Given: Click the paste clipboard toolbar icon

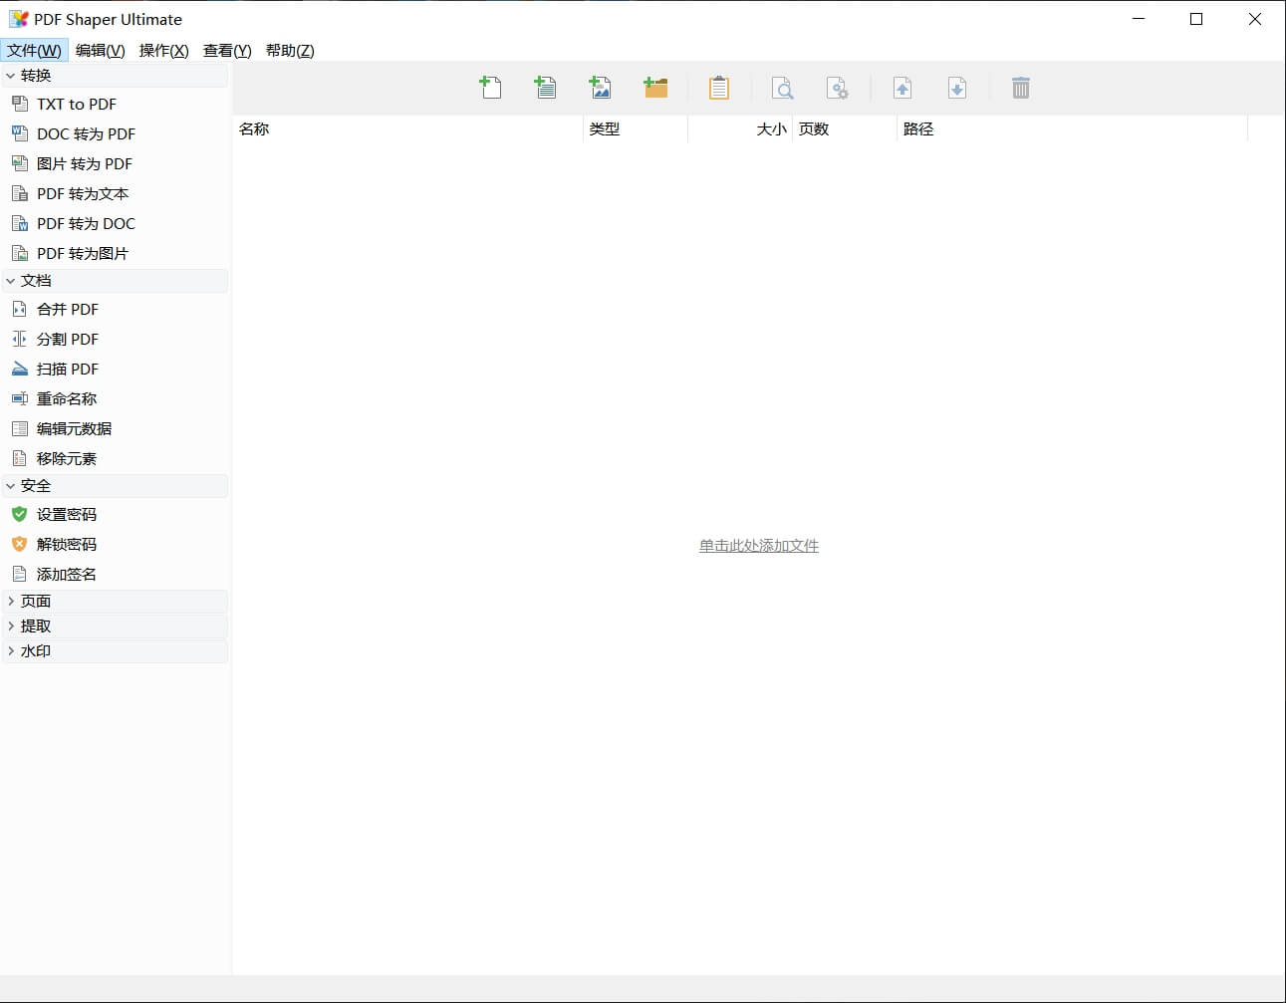Looking at the screenshot, I should click(718, 88).
